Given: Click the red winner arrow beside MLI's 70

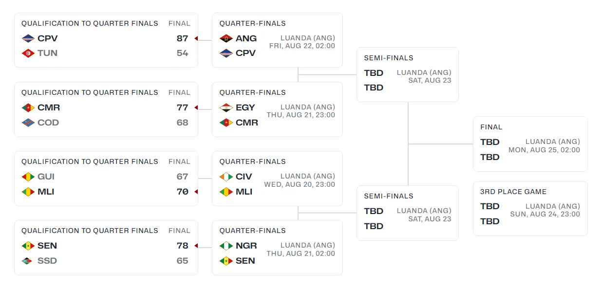Looking at the screenshot, I should click(196, 192).
